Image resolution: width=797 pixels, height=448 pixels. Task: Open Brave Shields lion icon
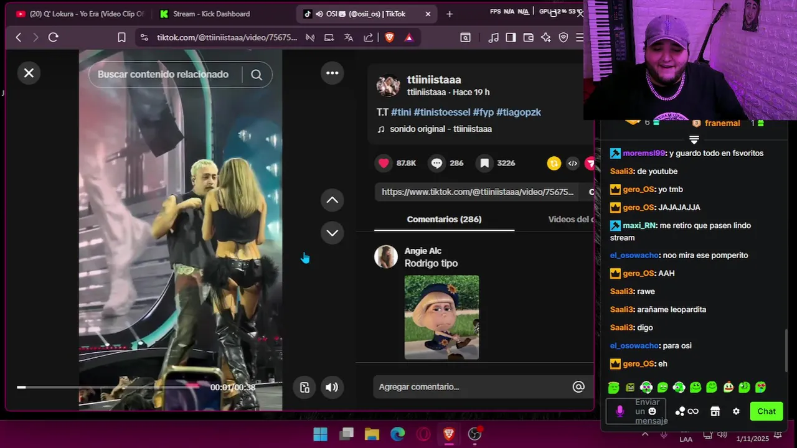[x=389, y=37]
